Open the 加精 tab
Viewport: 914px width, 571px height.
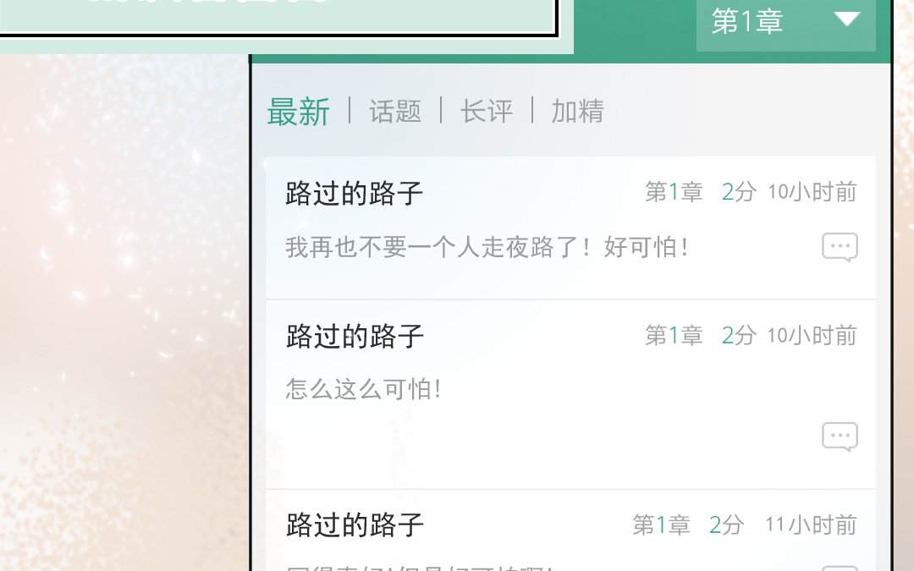pos(578,111)
